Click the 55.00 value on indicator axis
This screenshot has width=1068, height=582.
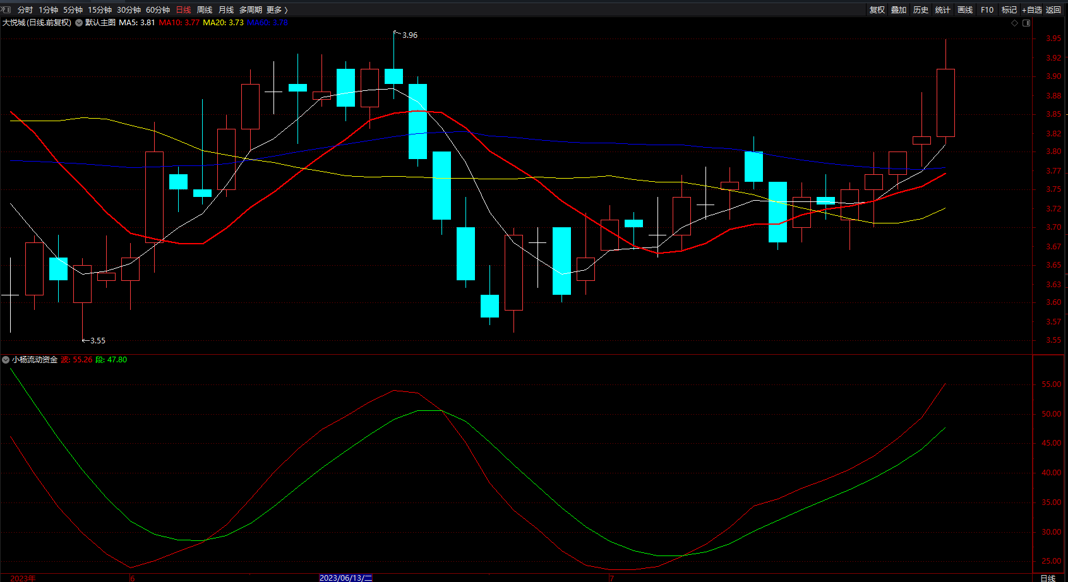coord(1052,384)
